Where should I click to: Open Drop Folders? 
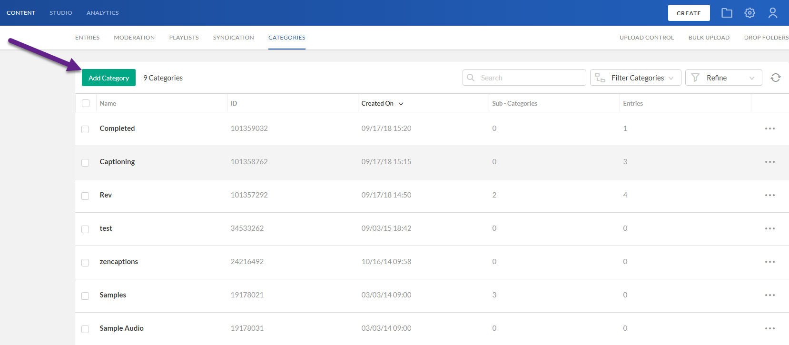point(766,38)
